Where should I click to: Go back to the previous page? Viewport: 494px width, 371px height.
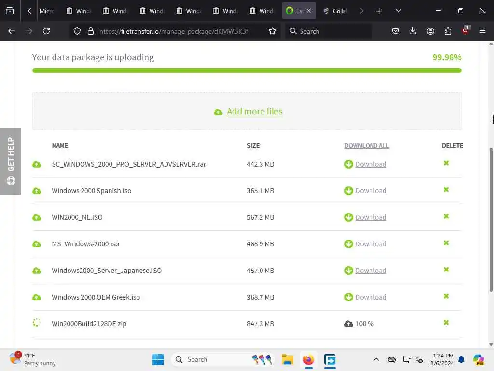pyautogui.click(x=12, y=31)
